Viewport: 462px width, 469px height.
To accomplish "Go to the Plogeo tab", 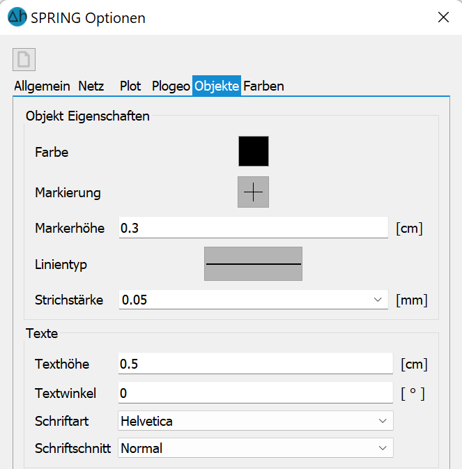I will click(x=171, y=86).
